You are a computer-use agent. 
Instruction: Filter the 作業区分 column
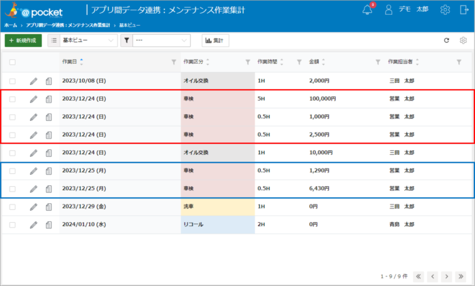[248, 62]
